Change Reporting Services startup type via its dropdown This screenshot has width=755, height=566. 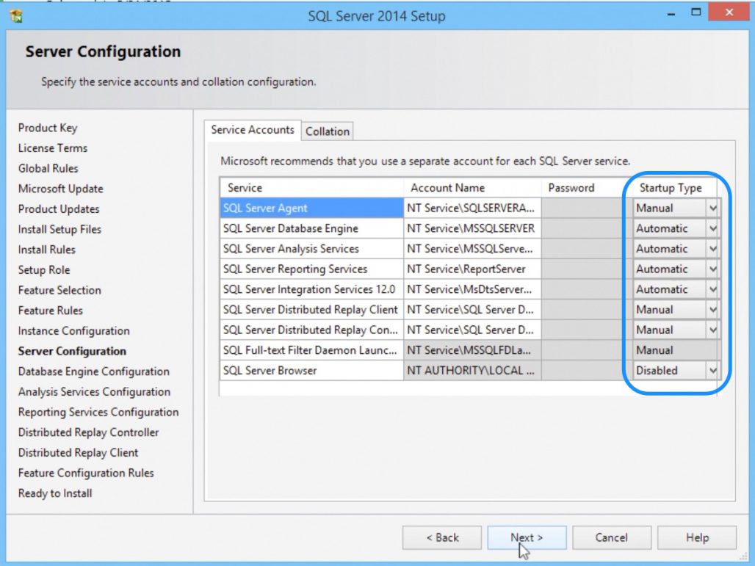(x=711, y=269)
